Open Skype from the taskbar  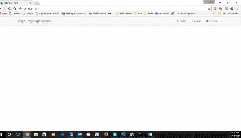pos(115,134)
